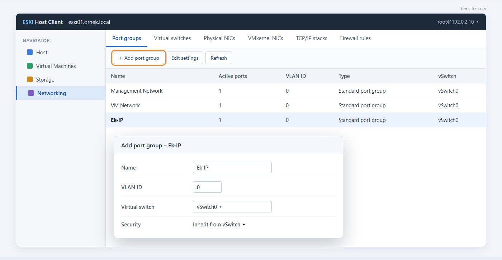This screenshot has height=260, width=502.
Task: Click the VLAN ID input field
Action: pos(207,187)
